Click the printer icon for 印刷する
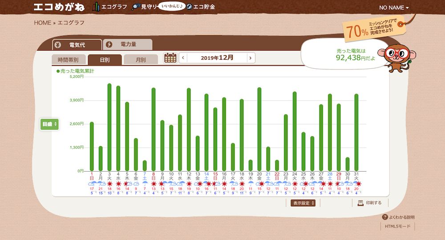This screenshot has height=240, width=445. tap(360, 203)
